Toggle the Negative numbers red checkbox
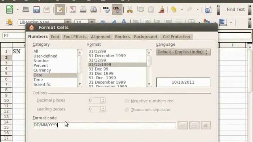This screenshot has height=142, width=253. click(126, 101)
